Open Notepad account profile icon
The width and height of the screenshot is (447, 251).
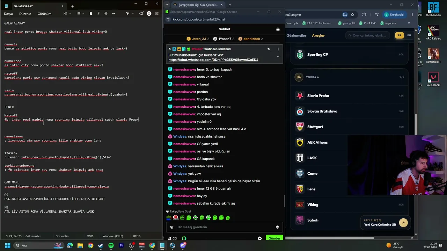(x=149, y=14)
